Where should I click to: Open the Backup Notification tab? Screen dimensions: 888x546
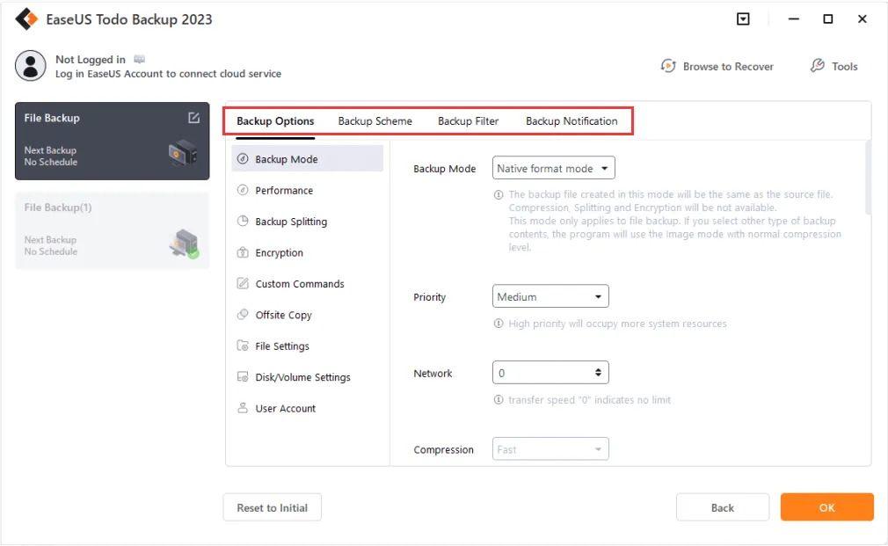[x=571, y=120]
